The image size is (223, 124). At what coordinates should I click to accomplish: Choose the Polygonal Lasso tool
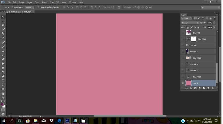3,25
